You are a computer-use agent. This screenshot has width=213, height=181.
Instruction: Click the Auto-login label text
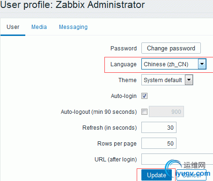pyautogui.click(x=124, y=96)
